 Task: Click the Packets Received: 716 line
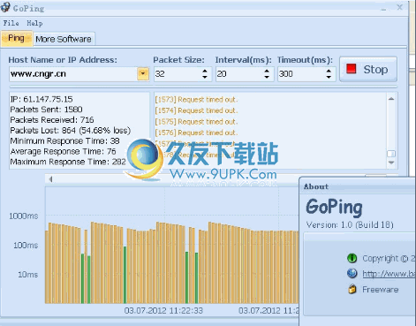point(52,120)
